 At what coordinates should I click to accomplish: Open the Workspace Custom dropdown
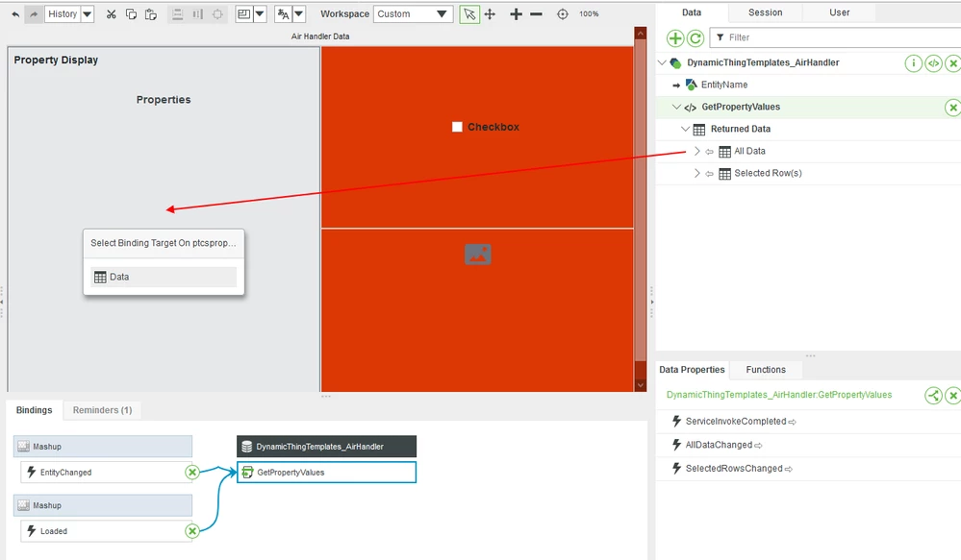tap(413, 14)
